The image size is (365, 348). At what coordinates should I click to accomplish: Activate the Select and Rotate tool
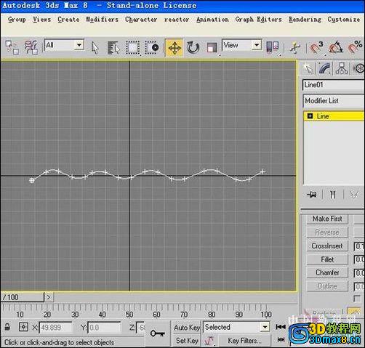(193, 47)
